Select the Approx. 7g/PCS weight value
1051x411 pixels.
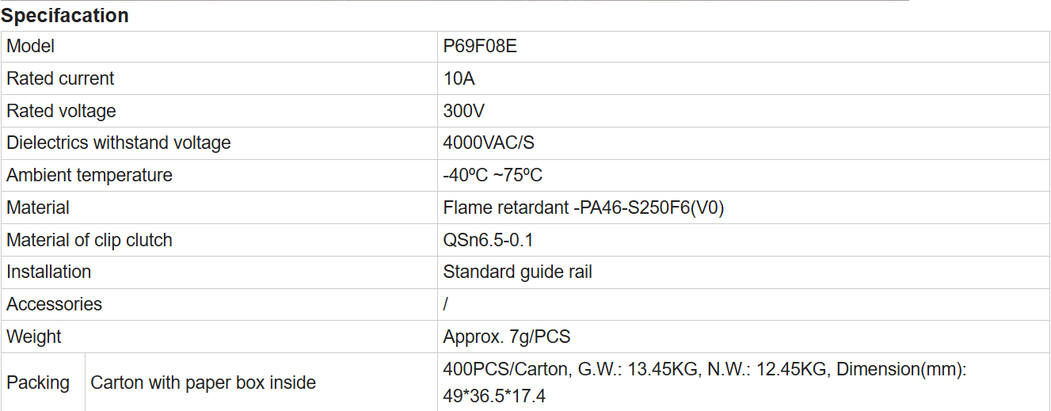[507, 337]
